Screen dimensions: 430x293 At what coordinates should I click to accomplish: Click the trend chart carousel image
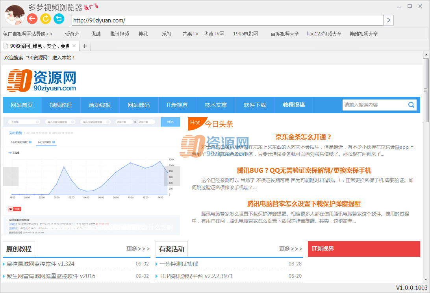(91, 176)
